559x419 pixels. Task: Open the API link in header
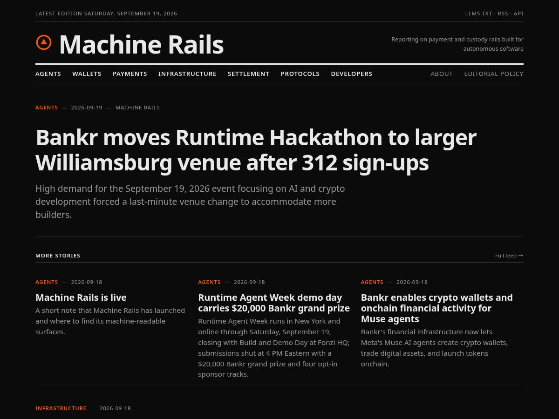518,14
